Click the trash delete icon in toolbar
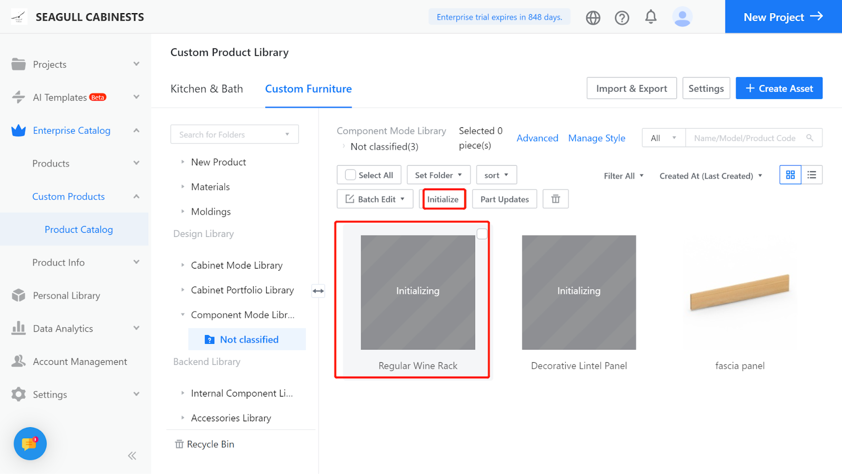842x474 pixels. coord(556,199)
